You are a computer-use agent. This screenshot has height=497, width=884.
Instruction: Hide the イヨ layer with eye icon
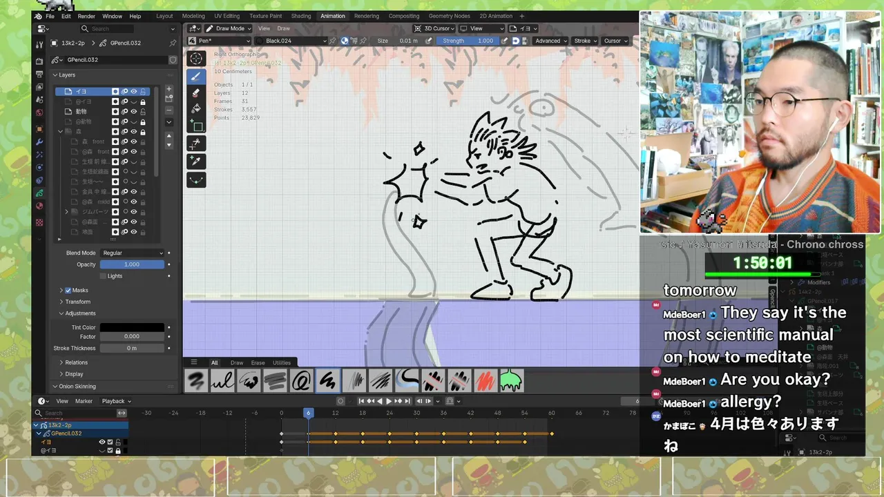pos(134,91)
